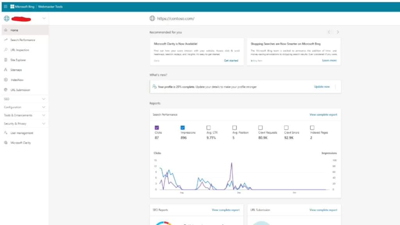
Task: Click the Sitemaps icon
Action: pos(5,70)
